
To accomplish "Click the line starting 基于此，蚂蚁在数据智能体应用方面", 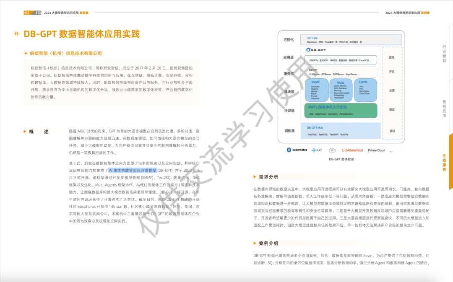I will 134,163.
